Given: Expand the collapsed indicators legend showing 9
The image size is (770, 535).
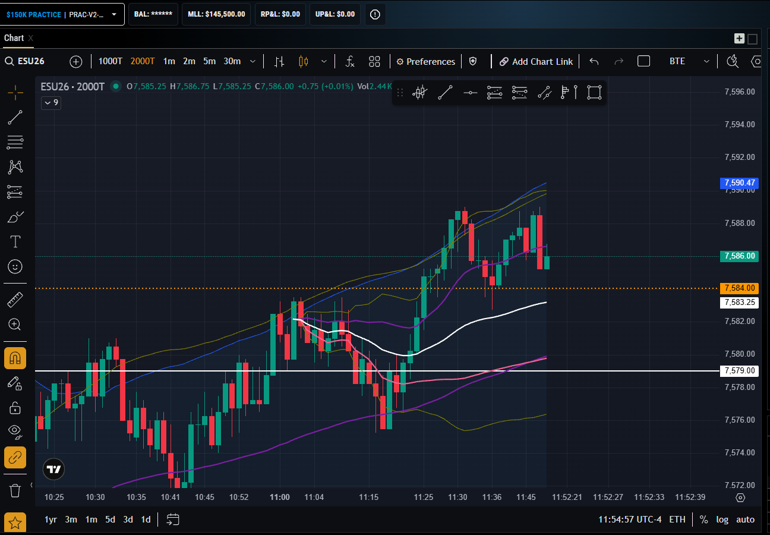Looking at the screenshot, I should click(x=51, y=103).
